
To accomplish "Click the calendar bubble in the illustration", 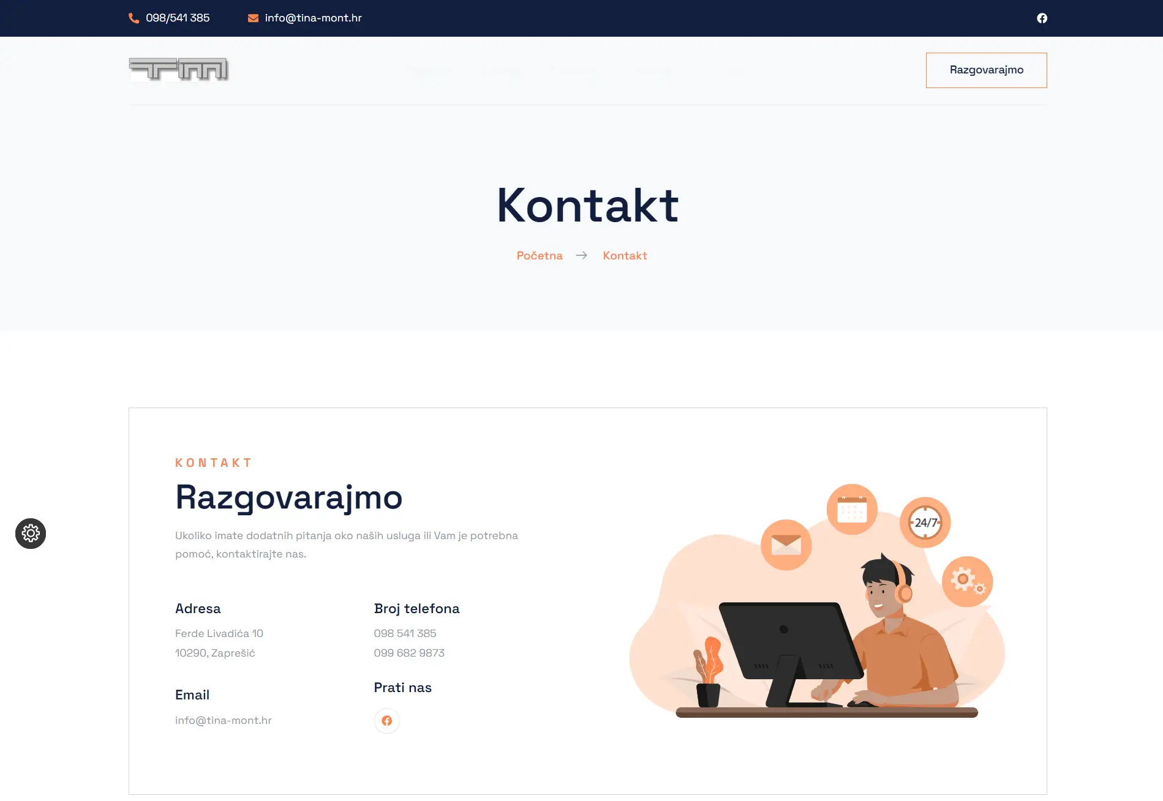I will 852,509.
